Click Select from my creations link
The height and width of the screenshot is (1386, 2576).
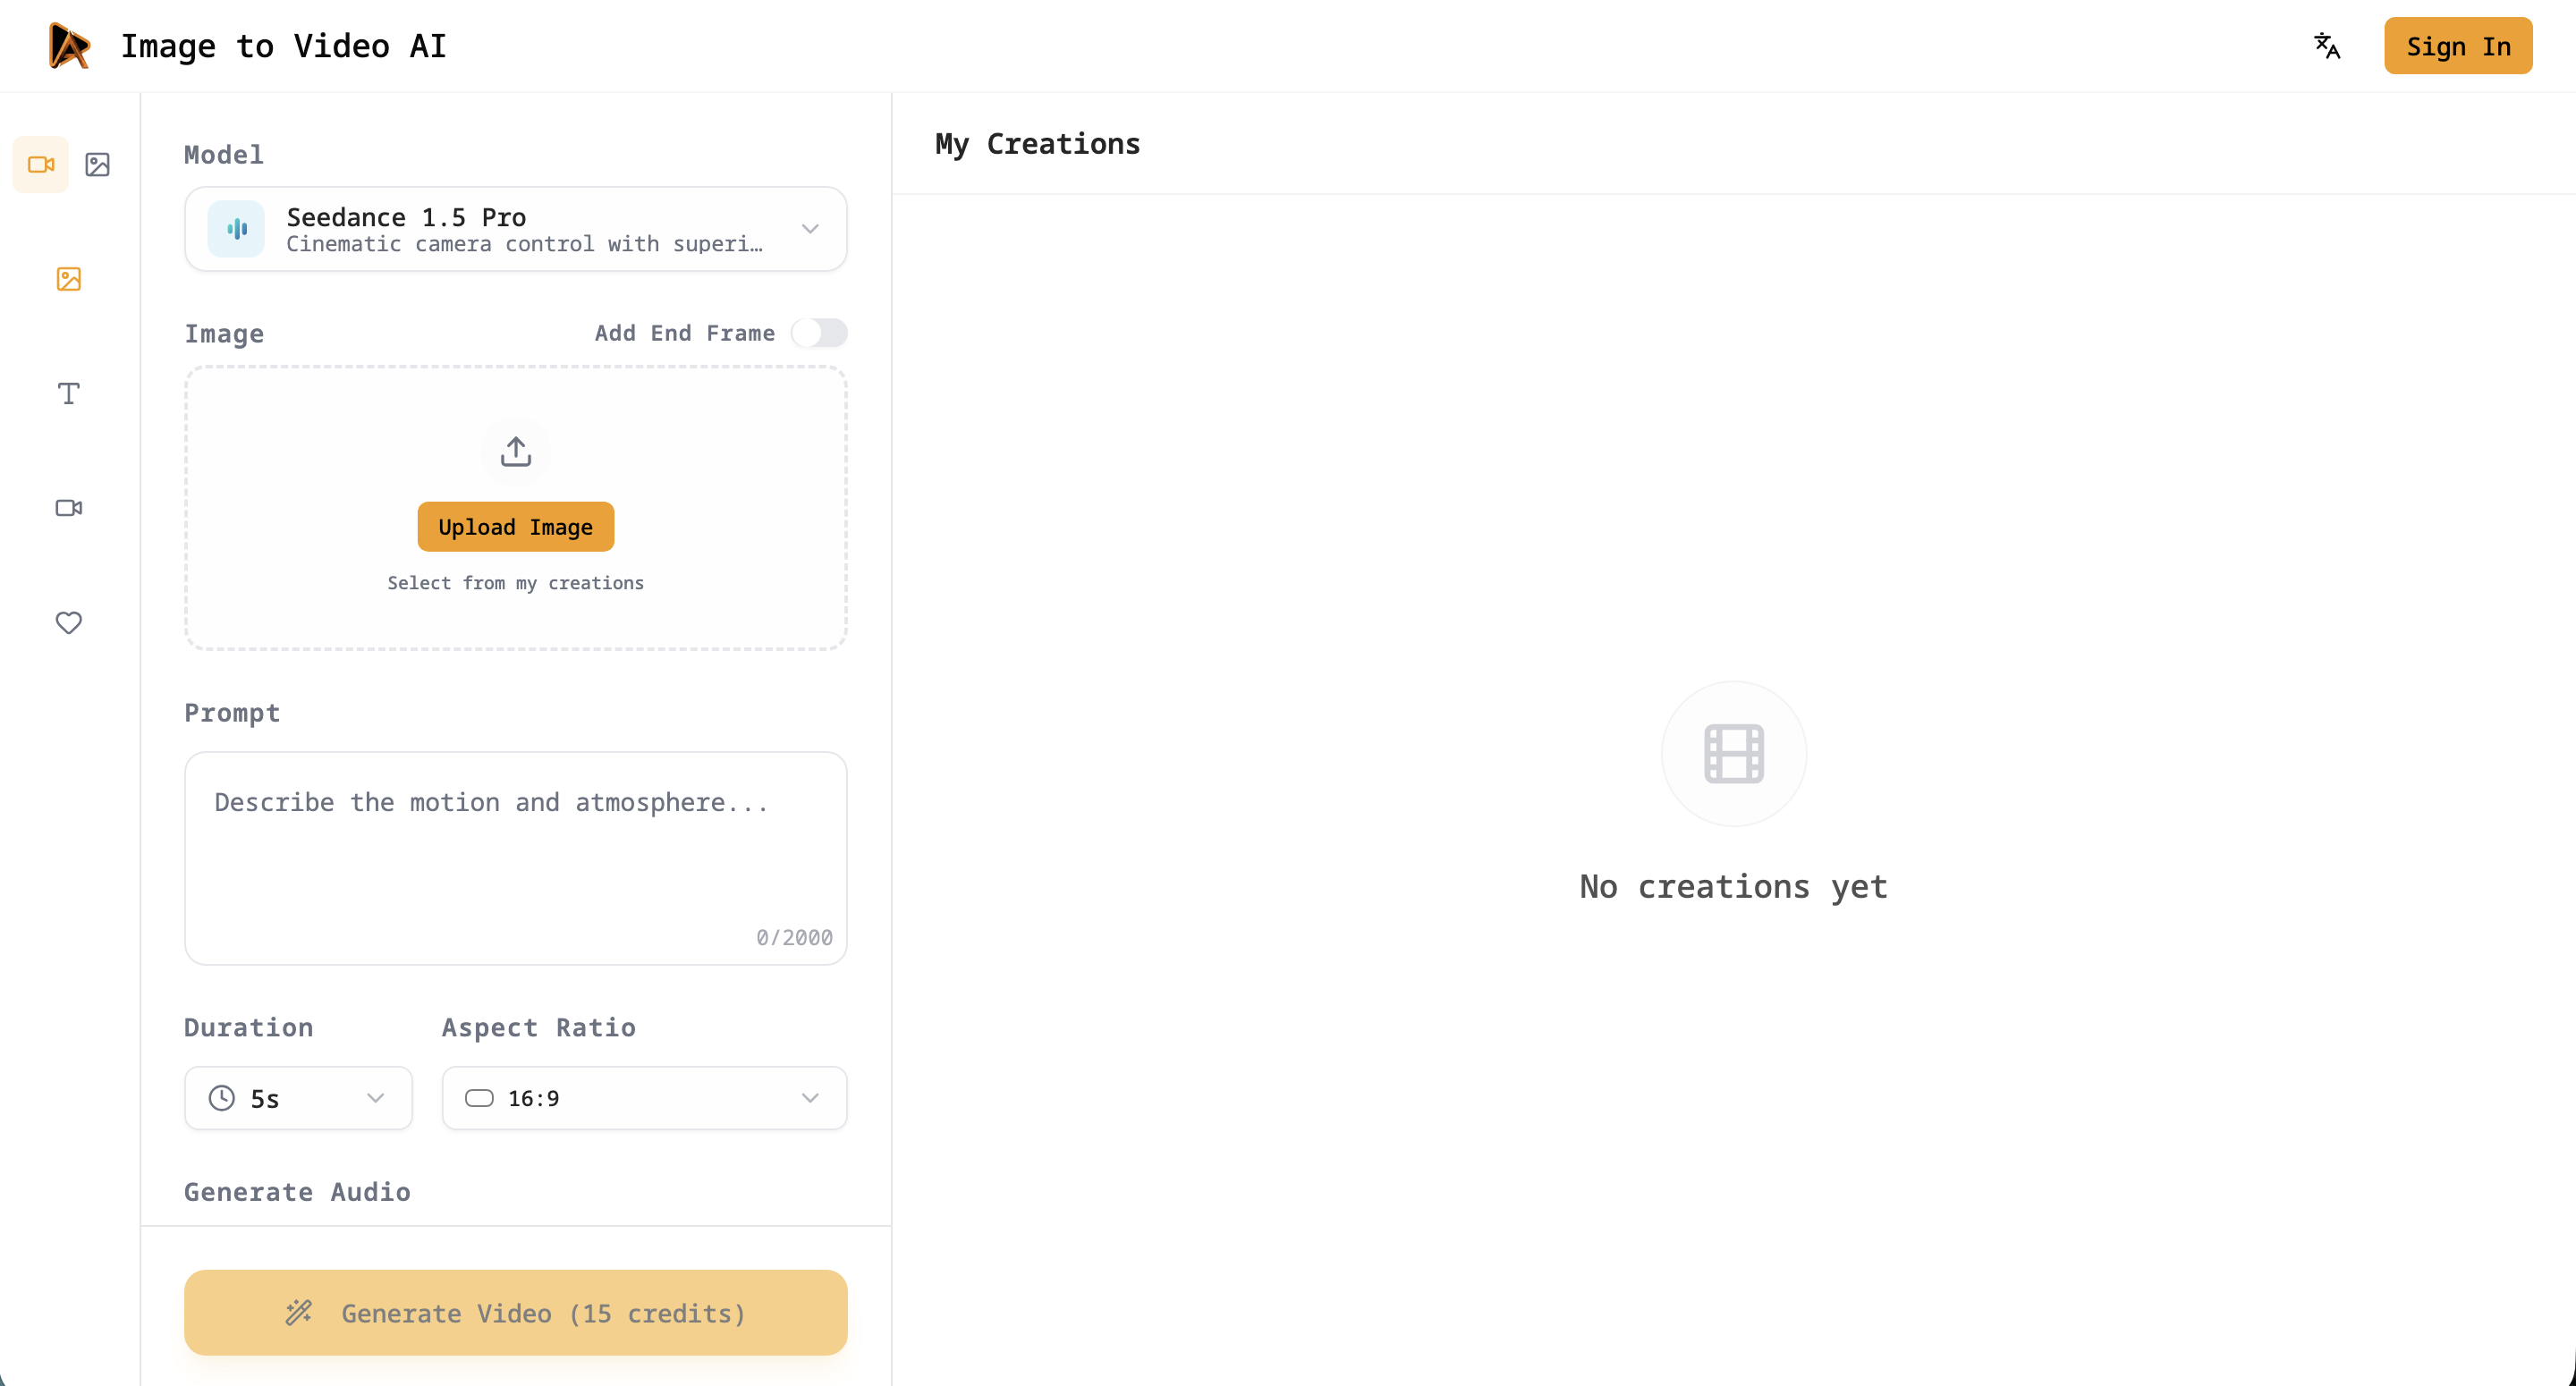tap(515, 583)
